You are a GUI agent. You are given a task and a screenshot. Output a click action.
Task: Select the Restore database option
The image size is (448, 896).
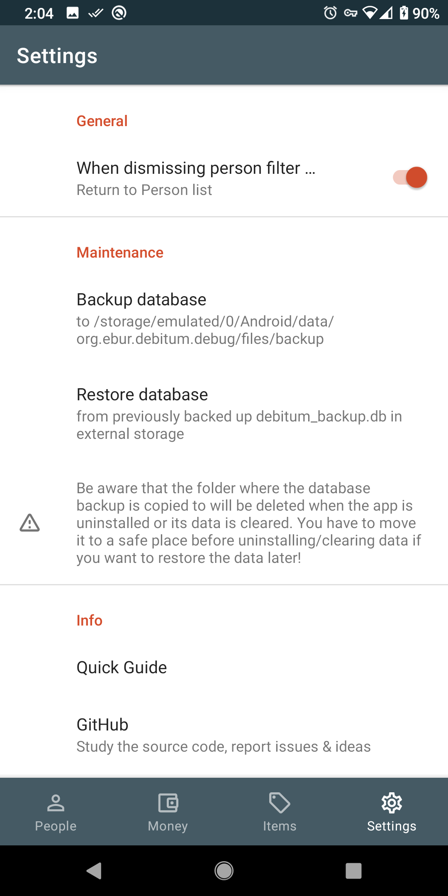click(224, 414)
